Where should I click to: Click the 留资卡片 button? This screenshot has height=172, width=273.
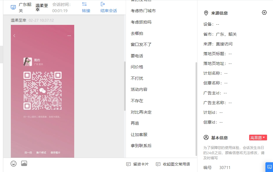coord(137,164)
